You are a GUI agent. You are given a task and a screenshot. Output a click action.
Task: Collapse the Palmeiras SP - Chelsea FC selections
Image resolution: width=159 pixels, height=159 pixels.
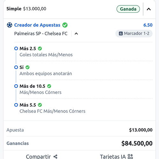pos(76,34)
